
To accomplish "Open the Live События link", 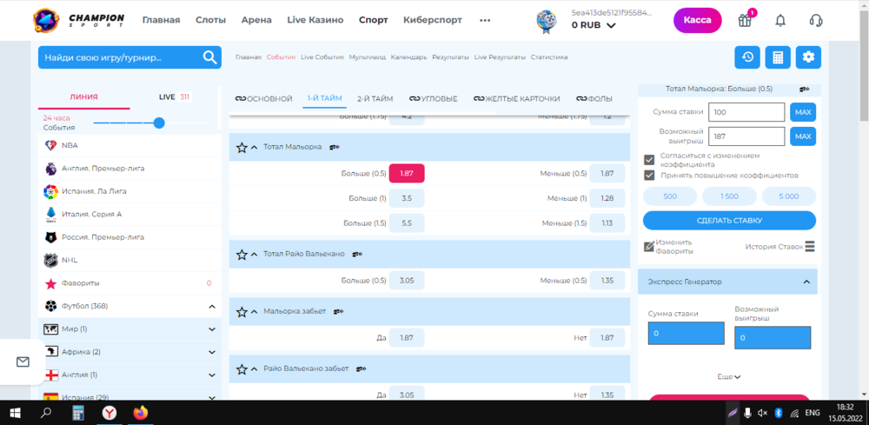I will tap(322, 57).
